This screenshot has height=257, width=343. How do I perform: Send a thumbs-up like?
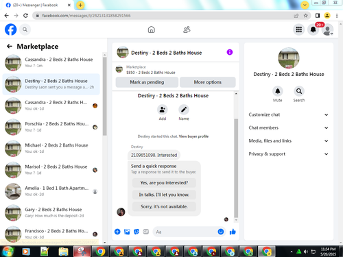pos(233,232)
